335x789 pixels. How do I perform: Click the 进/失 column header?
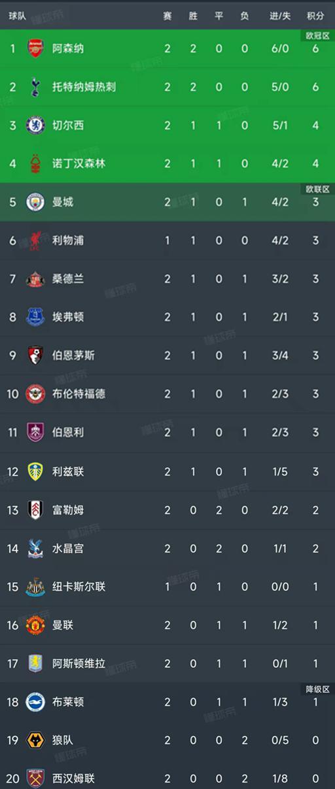coord(280,16)
